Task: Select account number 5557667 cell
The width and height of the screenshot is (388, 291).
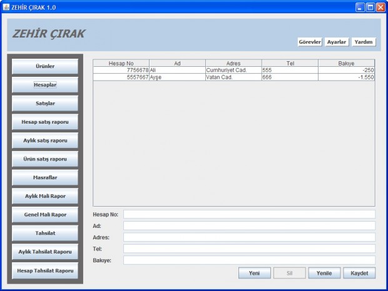Action: 121,77
